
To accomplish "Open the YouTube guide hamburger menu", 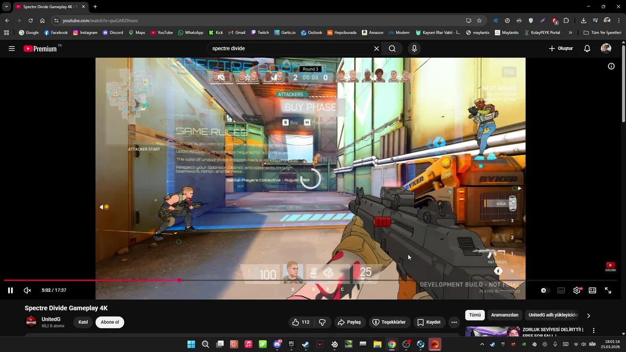I will tap(12, 48).
